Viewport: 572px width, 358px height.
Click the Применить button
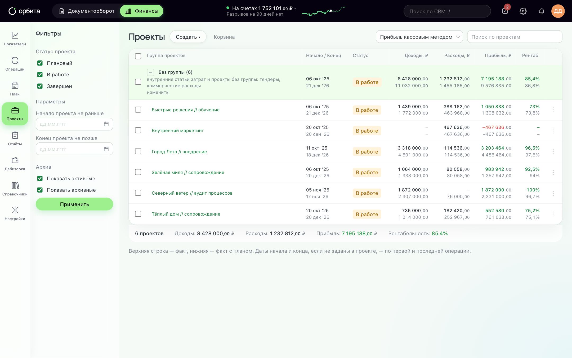(74, 204)
